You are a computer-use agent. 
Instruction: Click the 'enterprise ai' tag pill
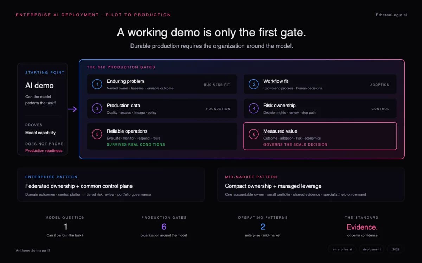tap(342, 249)
